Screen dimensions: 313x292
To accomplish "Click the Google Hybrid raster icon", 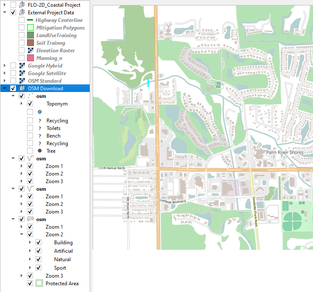I will point(22,66).
